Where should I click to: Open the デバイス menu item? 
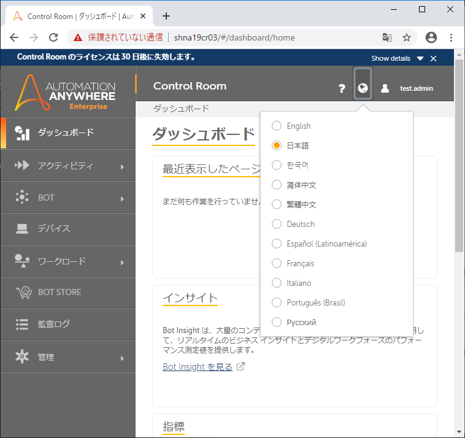68,229
